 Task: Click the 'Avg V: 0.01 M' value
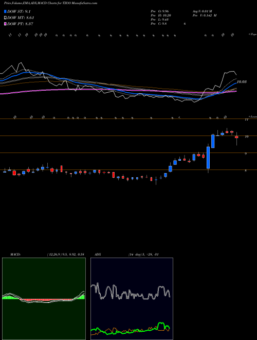coord(203,11)
